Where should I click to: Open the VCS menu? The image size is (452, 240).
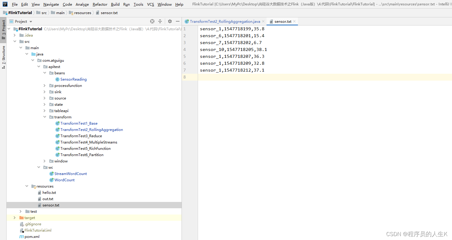[x=150, y=4]
